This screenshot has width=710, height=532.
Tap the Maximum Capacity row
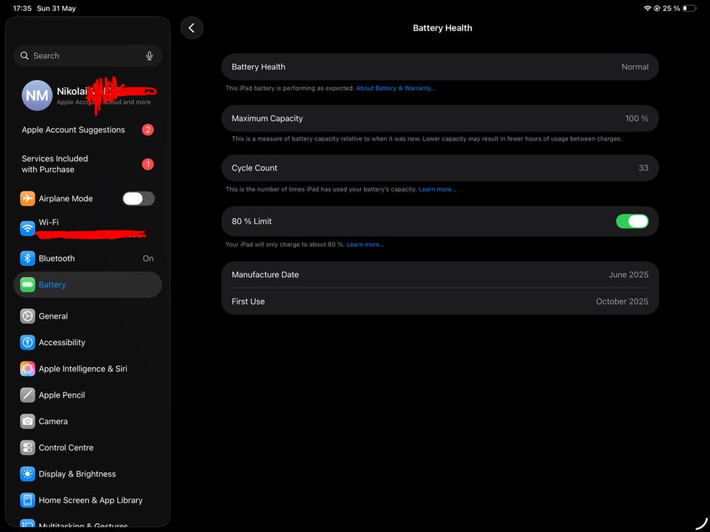[x=439, y=118]
